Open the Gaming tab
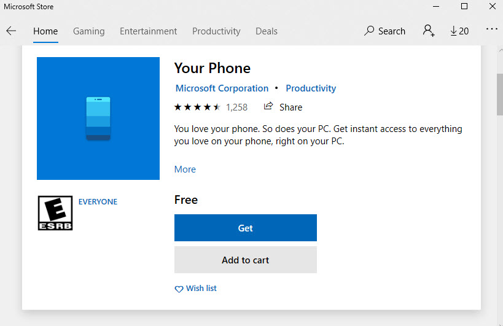Screen dimensions: 503x326 click(x=89, y=31)
